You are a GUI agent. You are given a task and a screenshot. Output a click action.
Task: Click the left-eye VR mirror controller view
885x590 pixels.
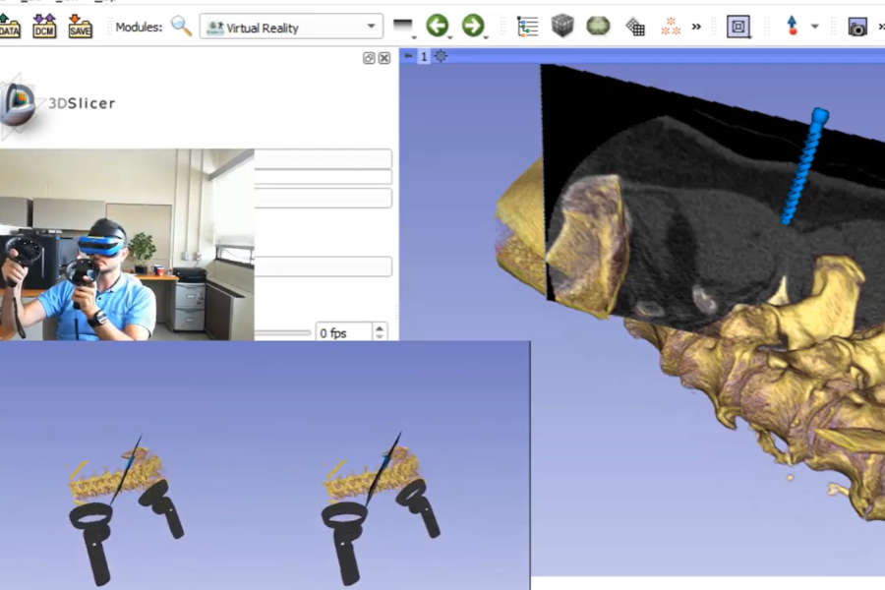(127, 508)
